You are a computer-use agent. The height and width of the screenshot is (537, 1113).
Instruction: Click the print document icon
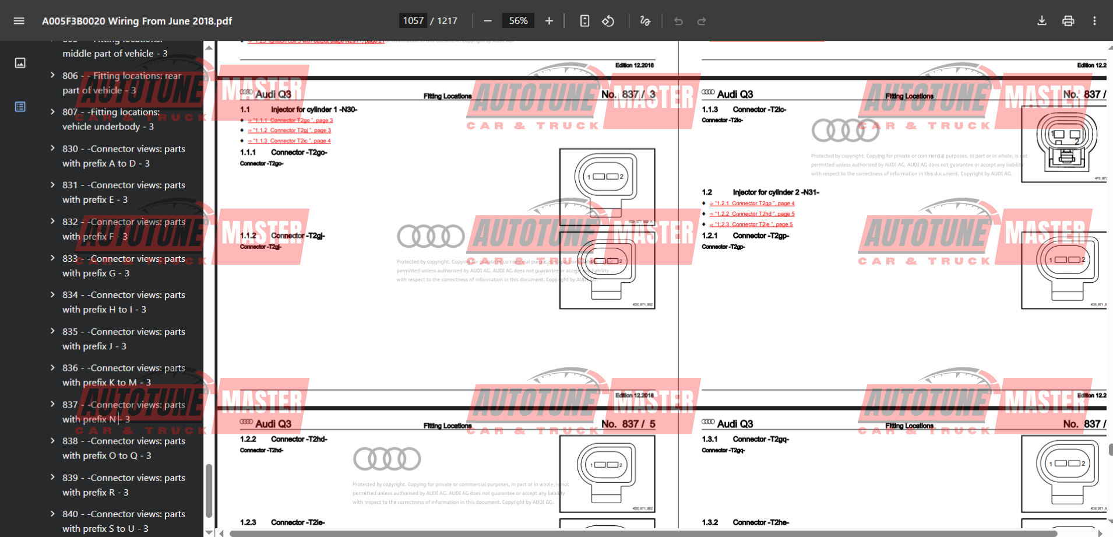tap(1068, 20)
